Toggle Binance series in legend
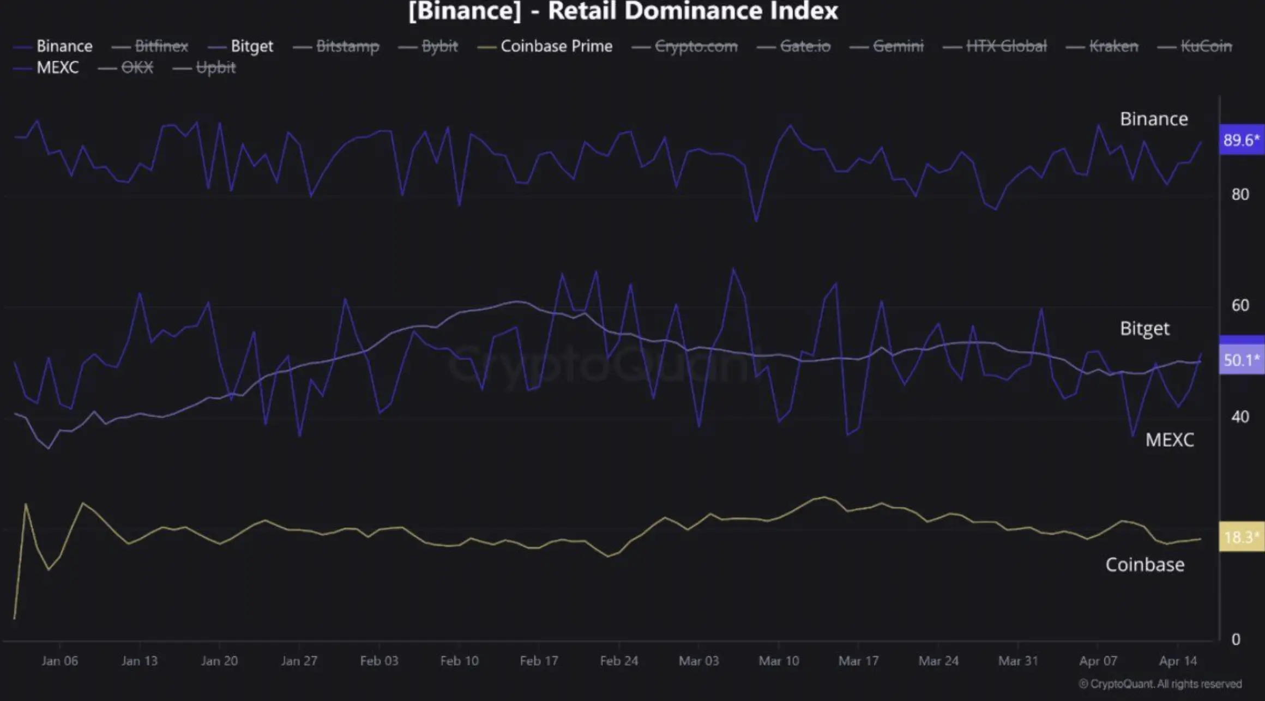Image resolution: width=1265 pixels, height=701 pixels. 64,46
